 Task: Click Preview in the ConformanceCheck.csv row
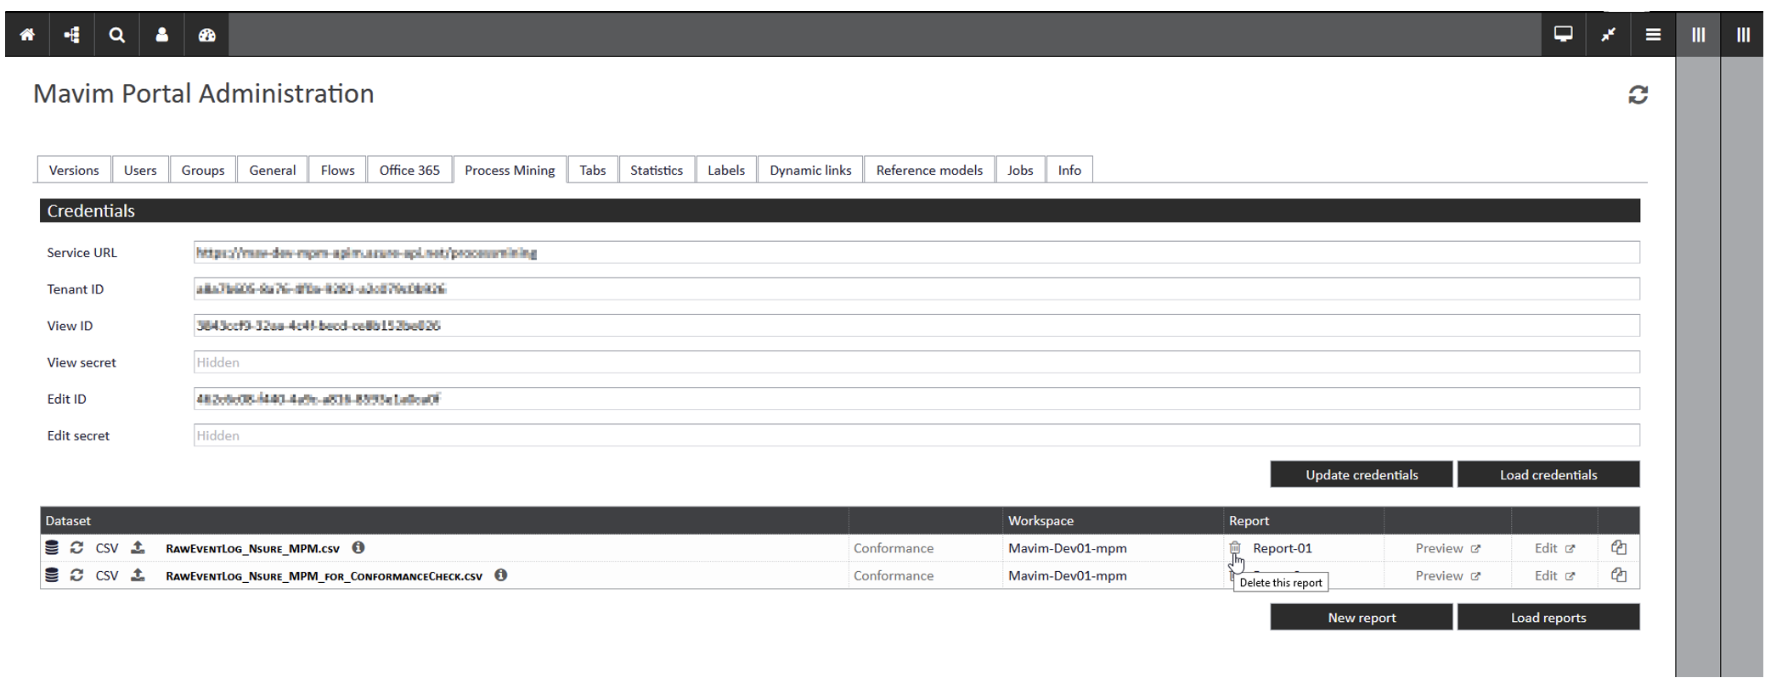point(1447,575)
